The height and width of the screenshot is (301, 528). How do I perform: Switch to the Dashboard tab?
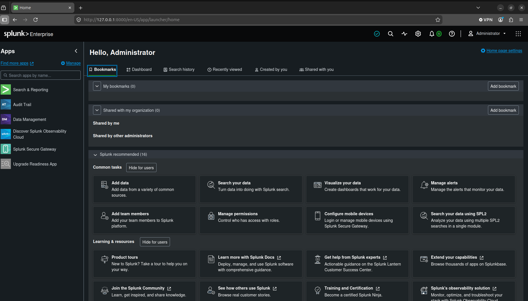[139, 69]
